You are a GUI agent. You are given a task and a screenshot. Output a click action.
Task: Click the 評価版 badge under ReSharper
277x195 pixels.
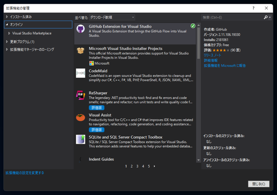96,108
